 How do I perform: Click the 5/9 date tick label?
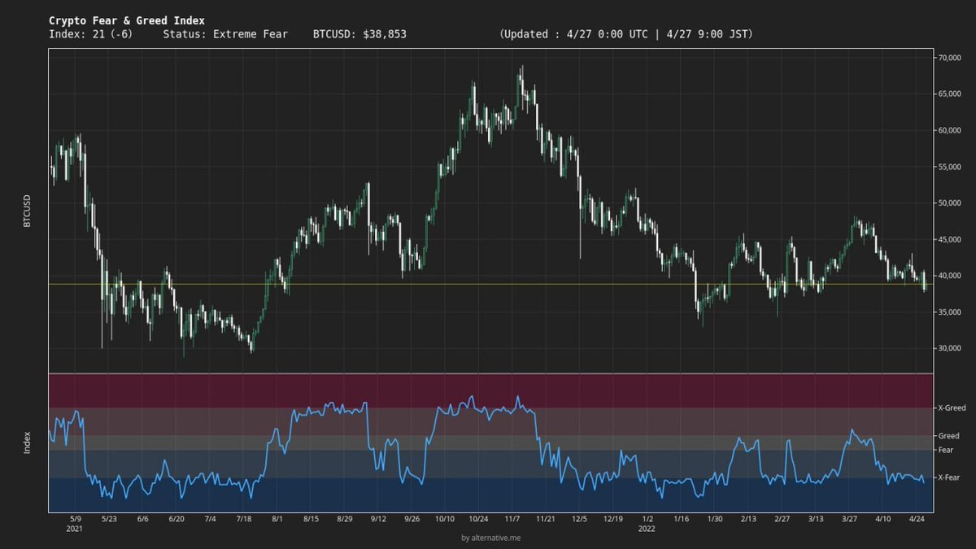point(76,518)
